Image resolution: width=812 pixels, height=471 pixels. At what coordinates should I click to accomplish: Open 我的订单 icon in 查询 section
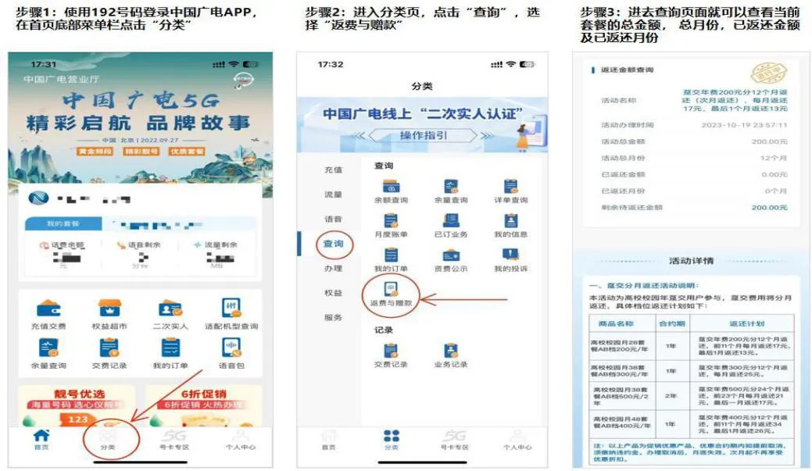click(x=391, y=255)
